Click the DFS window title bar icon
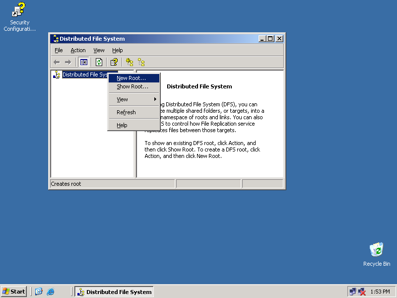Screen dimensions: 397x298 (55, 39)
